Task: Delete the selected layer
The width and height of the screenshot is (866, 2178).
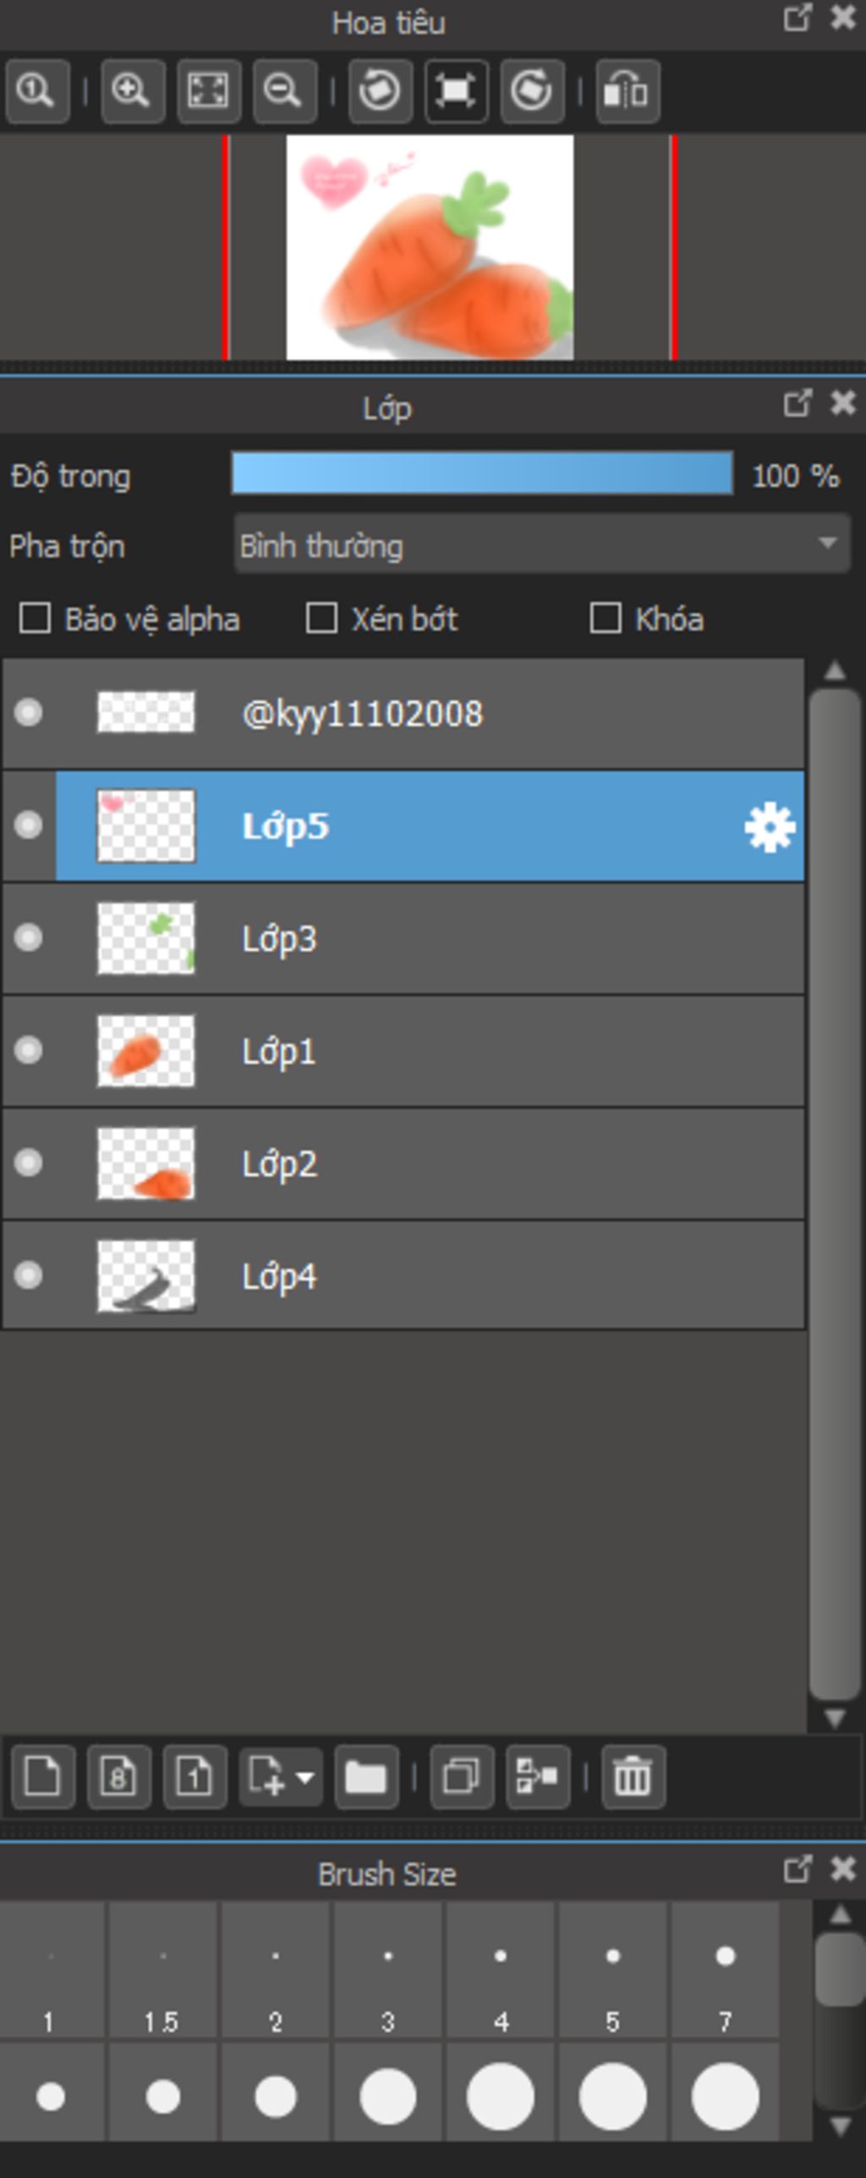Action: (633, 1777)
